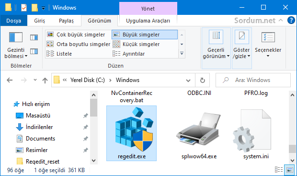This screenshot has height=176, width=297.
Task: Select the splwow64.exe printer icon
Action: point(198,129)
